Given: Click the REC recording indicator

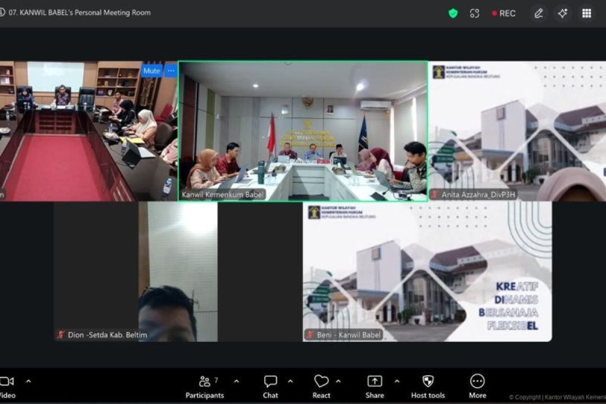Looking at the screenshot, I should pyautogui.click(x=503, y=14).
